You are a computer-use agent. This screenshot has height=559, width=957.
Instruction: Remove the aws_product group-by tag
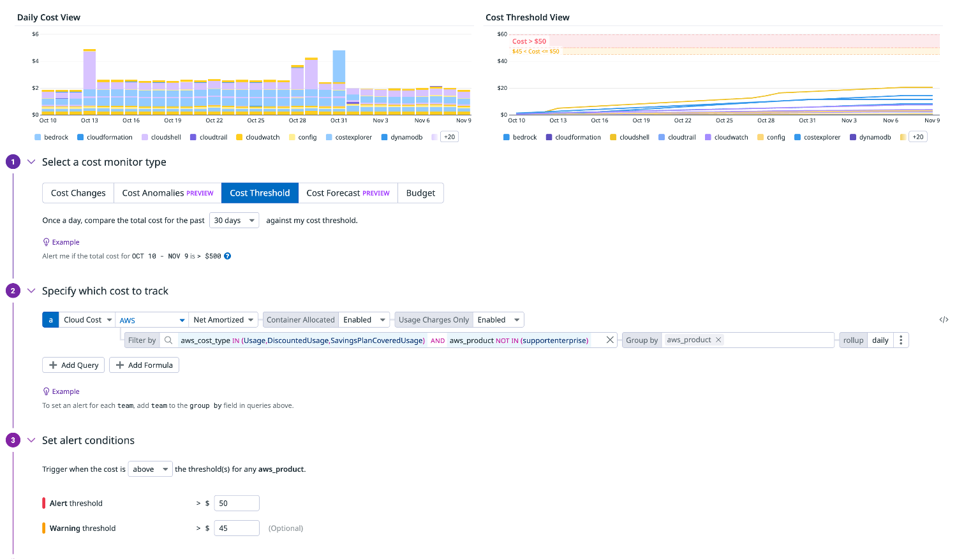coord(718,340)
